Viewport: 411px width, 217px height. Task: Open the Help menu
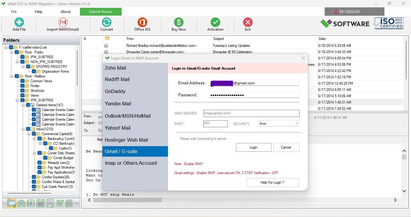(x=38, y=12)
